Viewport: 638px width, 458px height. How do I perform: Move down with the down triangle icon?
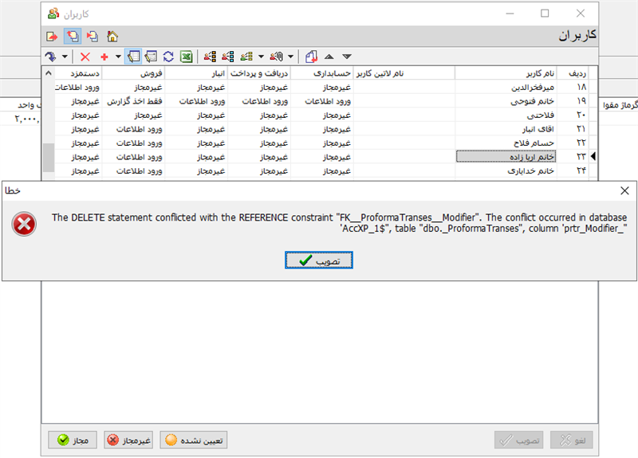coord(346,57)
